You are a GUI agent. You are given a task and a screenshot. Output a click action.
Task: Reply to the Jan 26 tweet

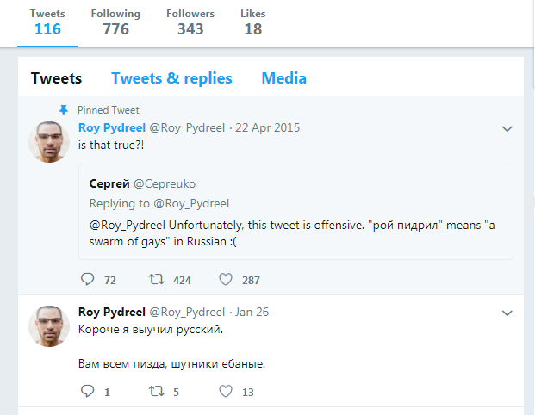pyautogui.click(x=87, y=391)
